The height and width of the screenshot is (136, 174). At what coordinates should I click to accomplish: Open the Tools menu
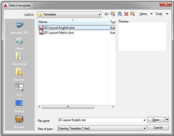click(159, 14)
